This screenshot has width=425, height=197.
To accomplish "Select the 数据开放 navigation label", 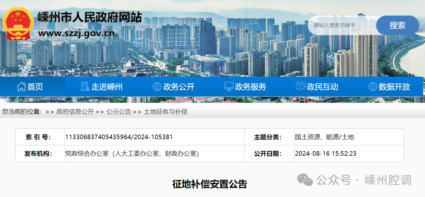I will [x=394, y=87].
